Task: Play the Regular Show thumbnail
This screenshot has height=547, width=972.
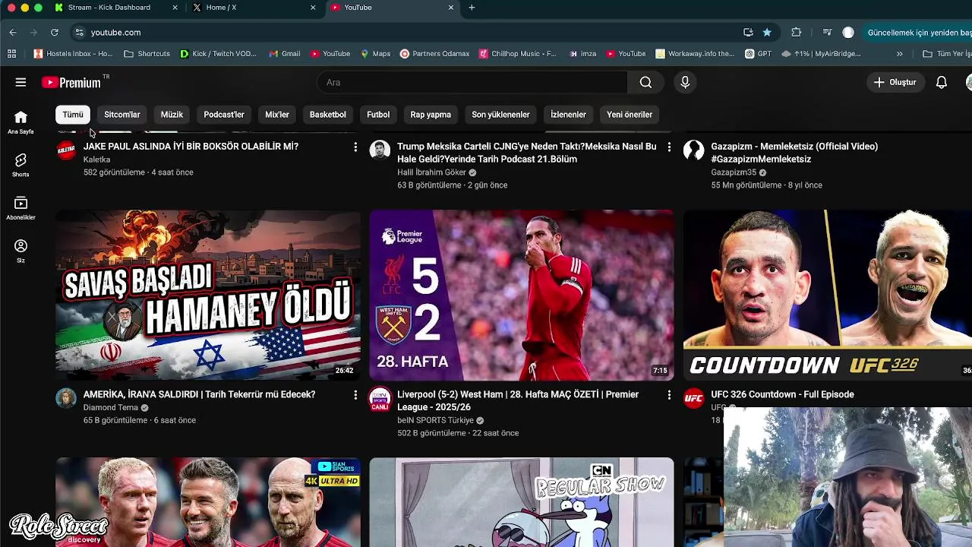Action: pos(522,502)
